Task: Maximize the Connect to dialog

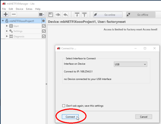Action: coord(145,48)
